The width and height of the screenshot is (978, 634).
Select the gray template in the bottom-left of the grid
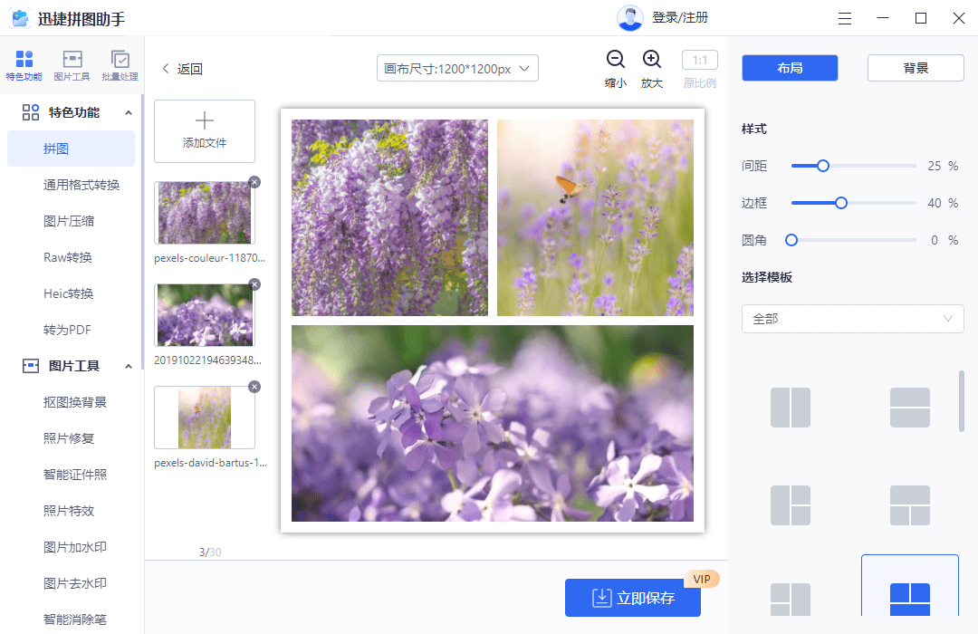[x=791, y=599]
